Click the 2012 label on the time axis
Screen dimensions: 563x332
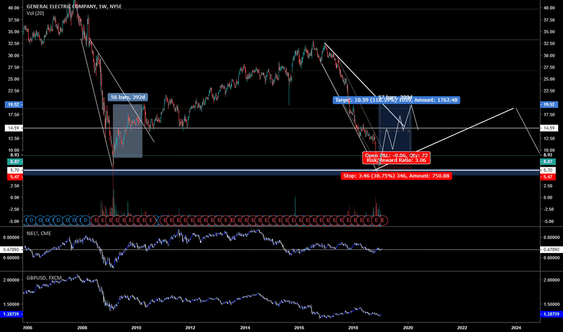(x=190, y=328)
